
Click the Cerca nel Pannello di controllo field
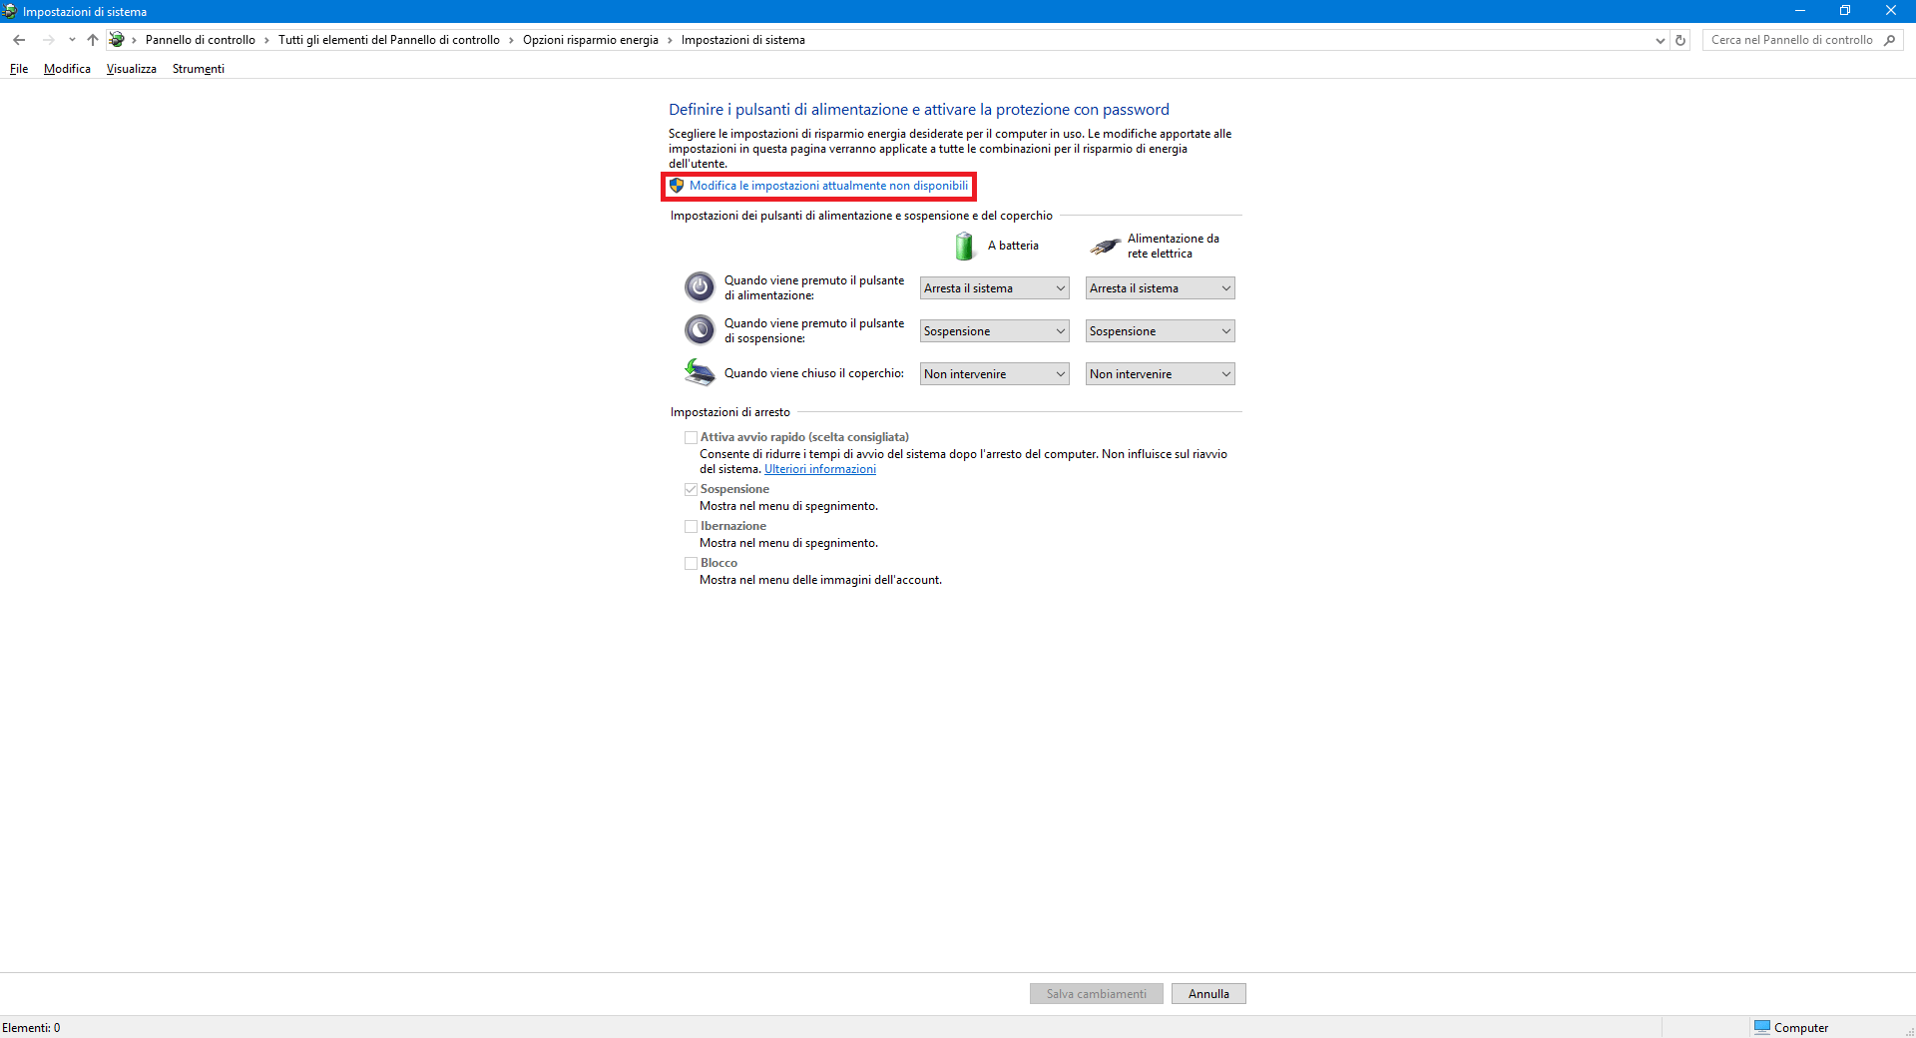coord(1791,40)
